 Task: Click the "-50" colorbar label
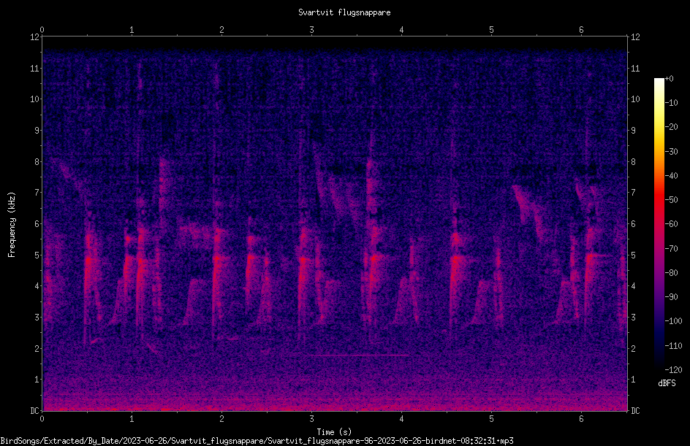click(671, 200)
